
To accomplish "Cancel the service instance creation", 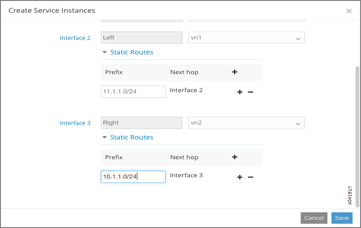I will 314,218.
